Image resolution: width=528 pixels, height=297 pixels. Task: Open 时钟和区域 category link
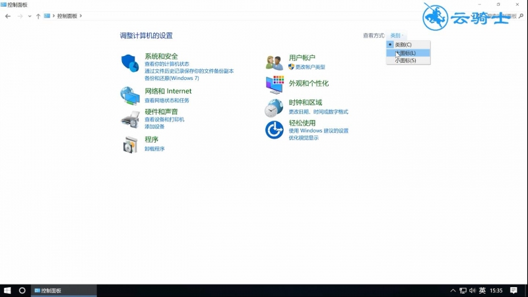pyautogui.click(x=306, y=102)
